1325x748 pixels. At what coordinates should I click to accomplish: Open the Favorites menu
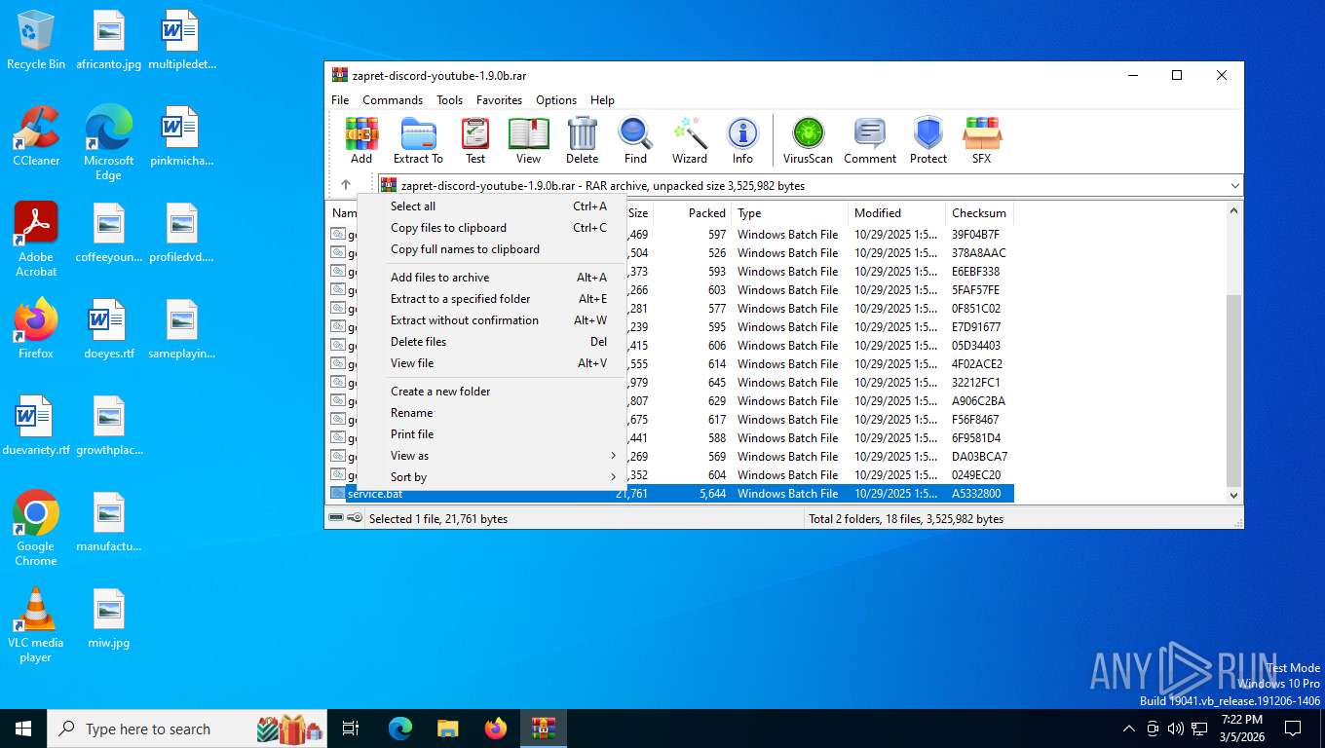500,100
